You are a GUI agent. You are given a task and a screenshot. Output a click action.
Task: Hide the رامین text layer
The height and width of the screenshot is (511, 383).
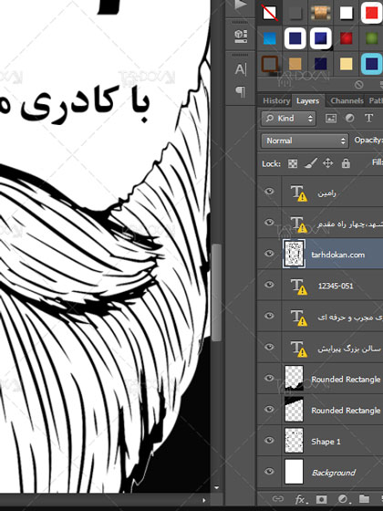click(269, 192)
